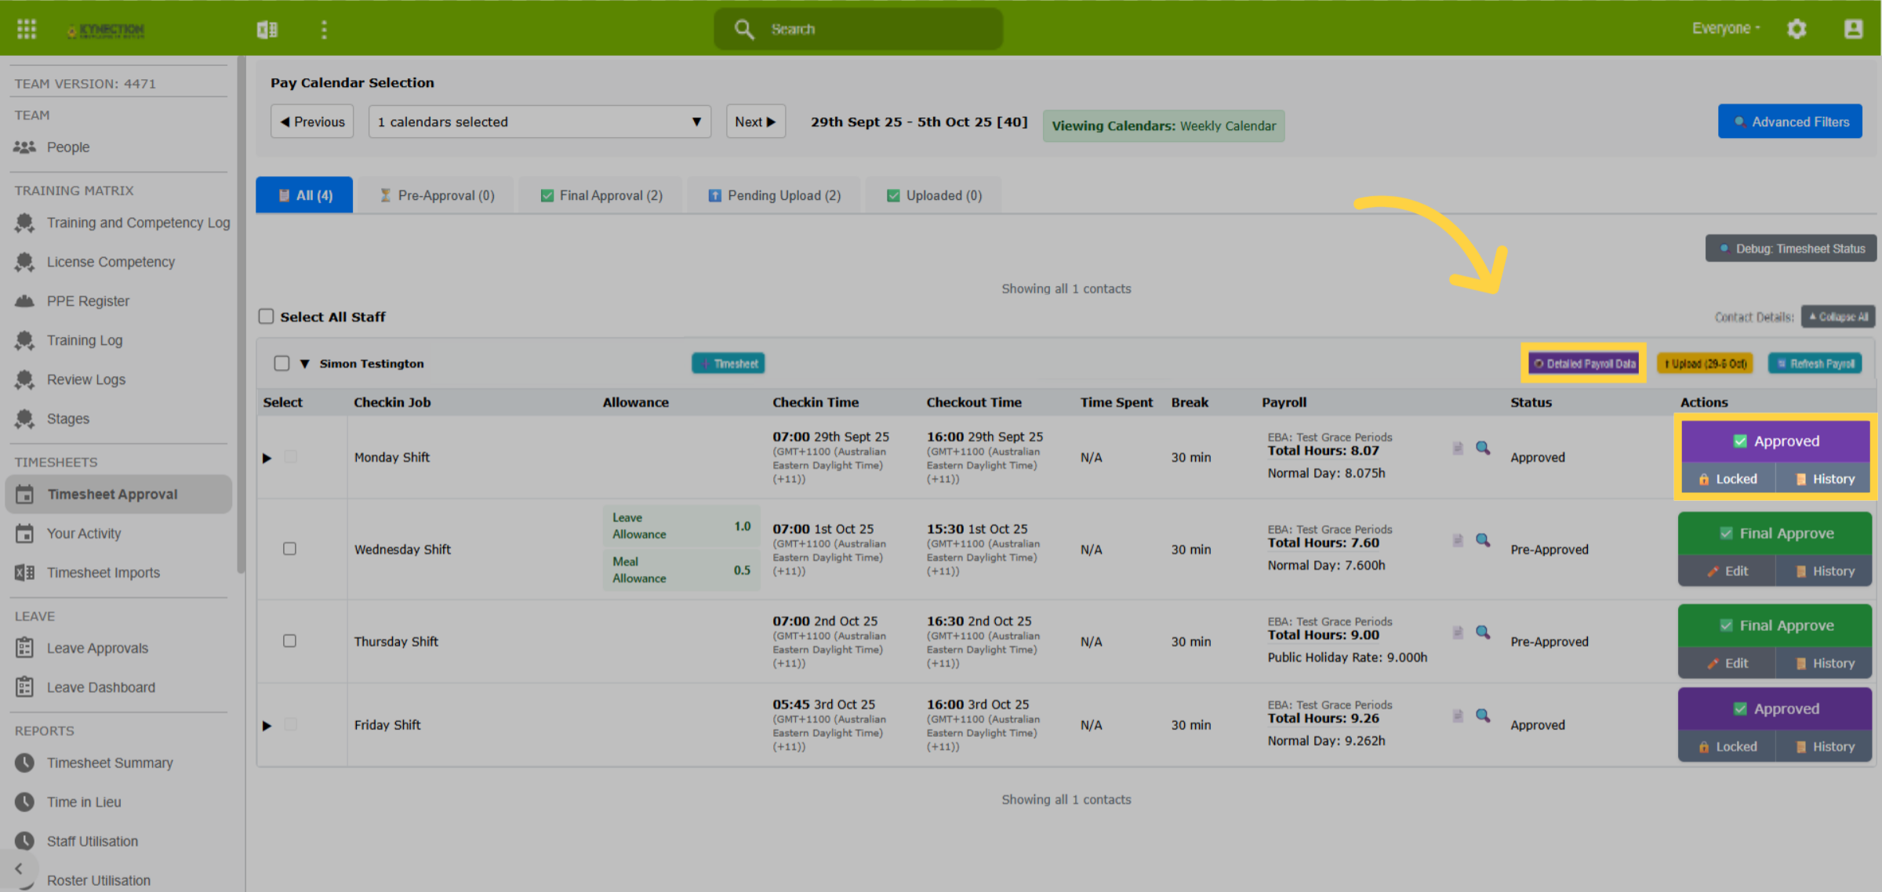Open Stages page
The image size is (1882, 892).
(x=68, y=419)
